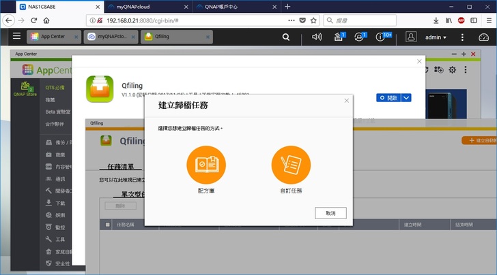Screen dimensions: 497x275
Task: Click the blue 開啟 open button
Action: click(388, 98)
